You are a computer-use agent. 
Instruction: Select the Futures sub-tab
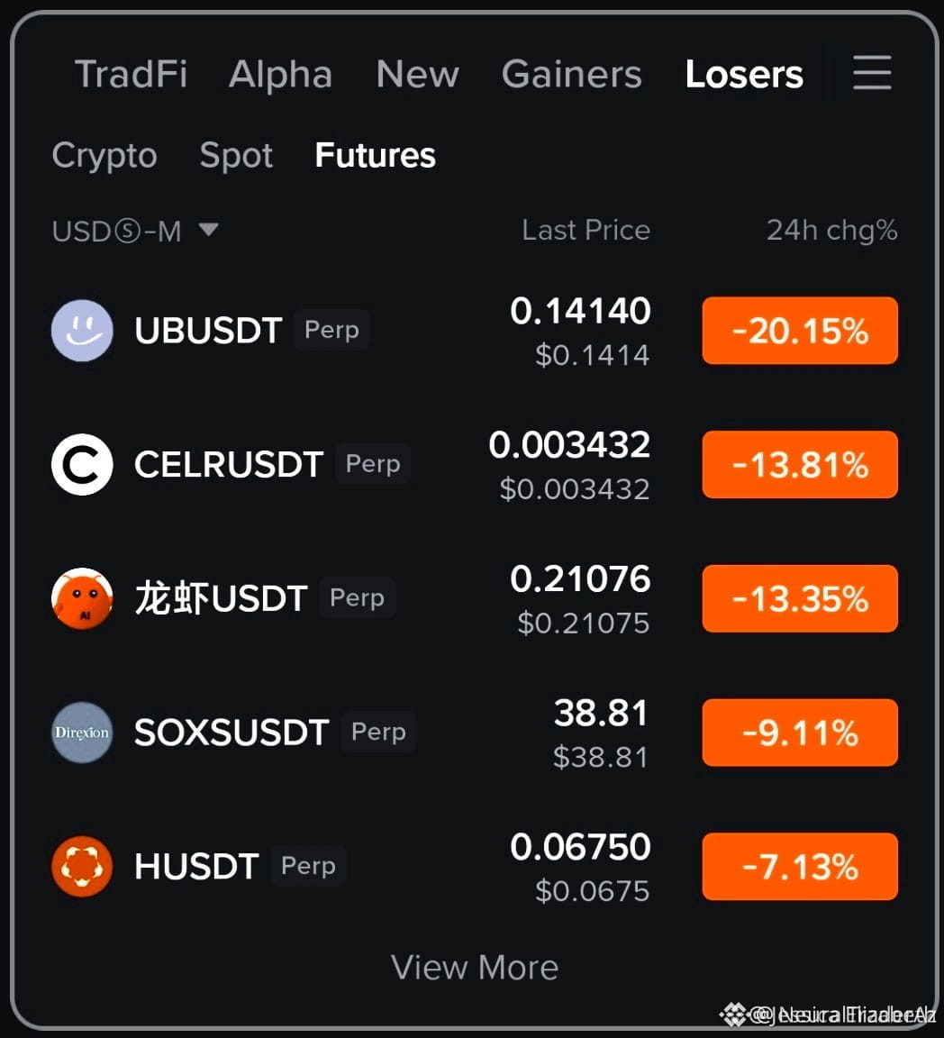[376, 155]
